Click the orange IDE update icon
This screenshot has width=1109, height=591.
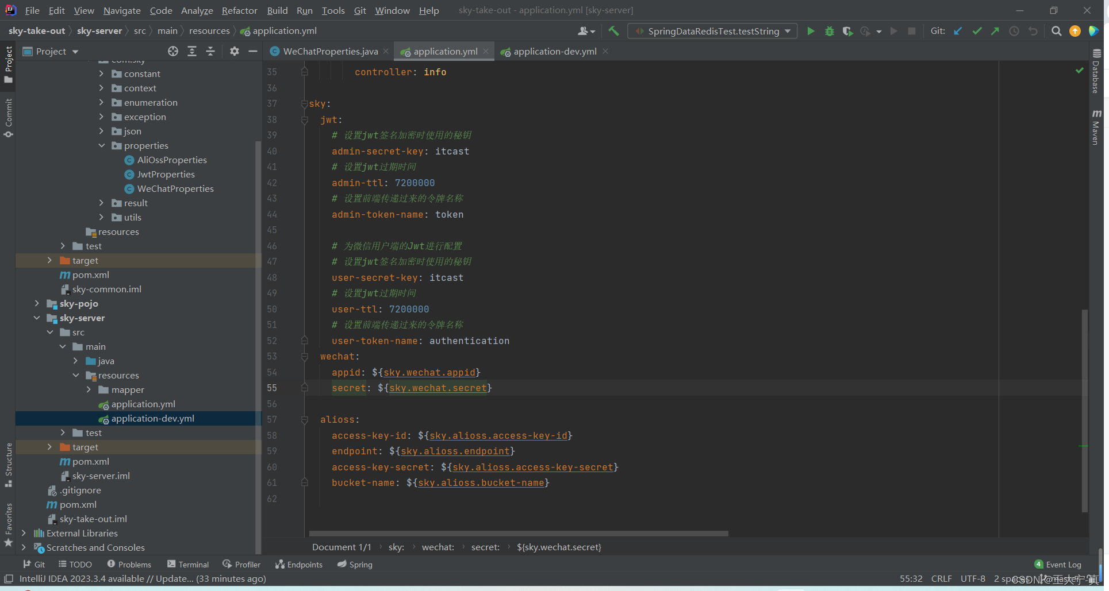[1075, 31]
